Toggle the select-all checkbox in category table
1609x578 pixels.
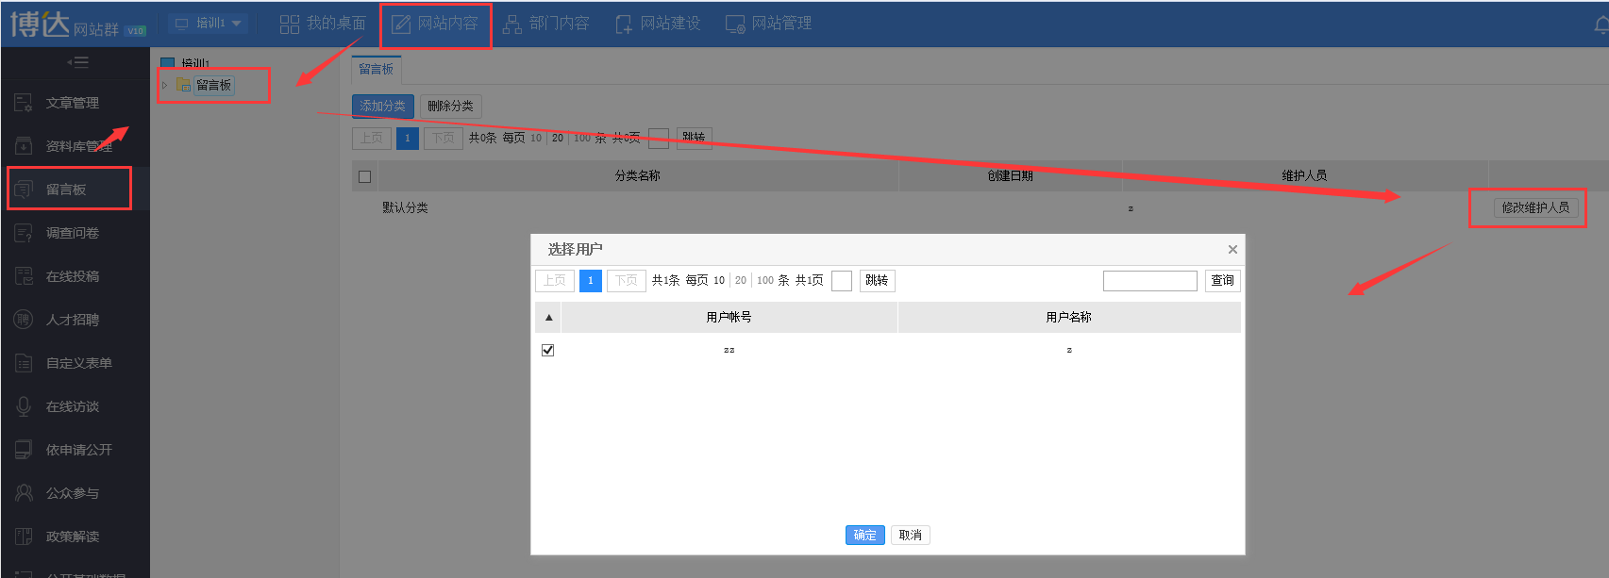(x=365, y=176)
